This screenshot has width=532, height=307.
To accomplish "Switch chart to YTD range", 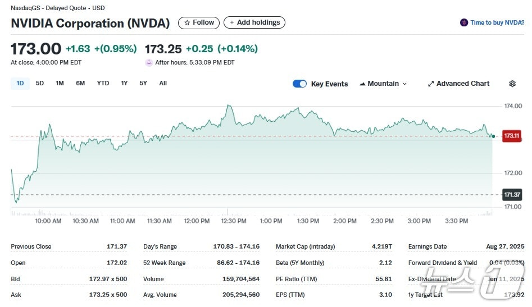I will click(x=103, y=84).
